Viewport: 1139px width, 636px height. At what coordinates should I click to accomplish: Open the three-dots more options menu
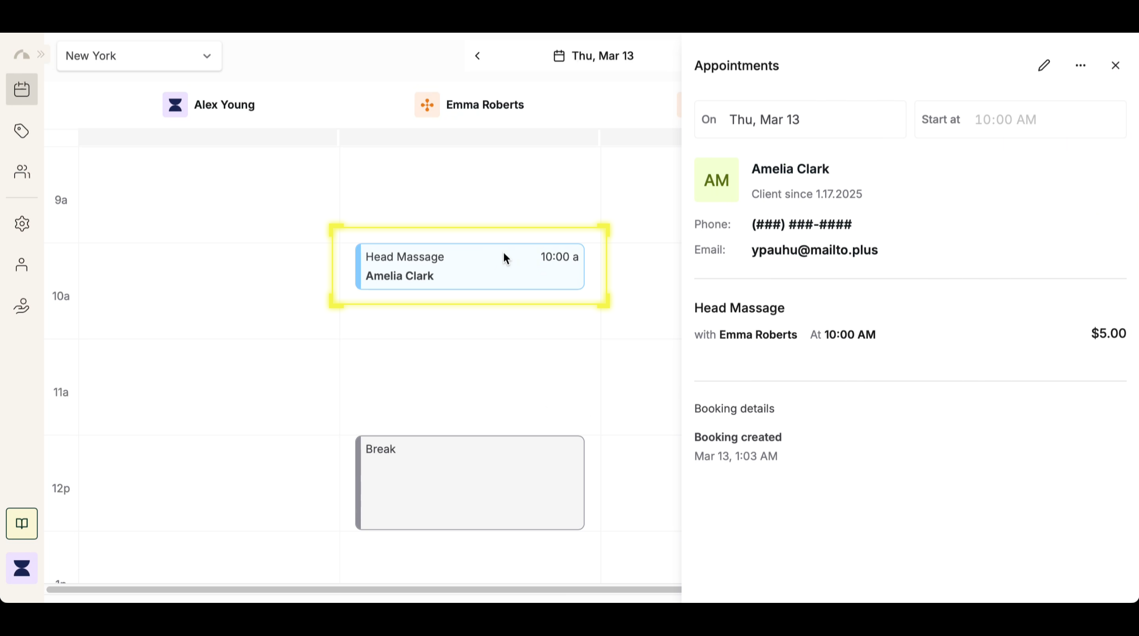pos(1080,65)
